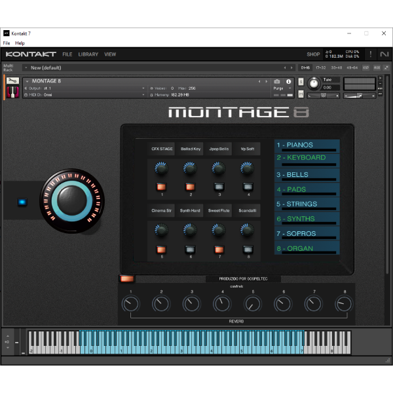Viewport: 393px width, 393px height.
Task: Select the 5 - STRINGS category
Action: coord(307,204)
